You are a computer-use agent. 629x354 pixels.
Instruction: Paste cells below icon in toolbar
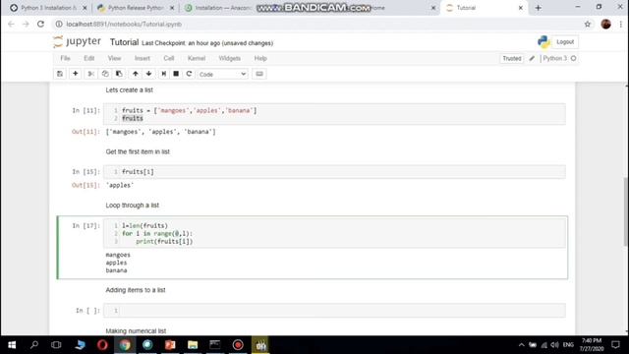pos(119,74)
